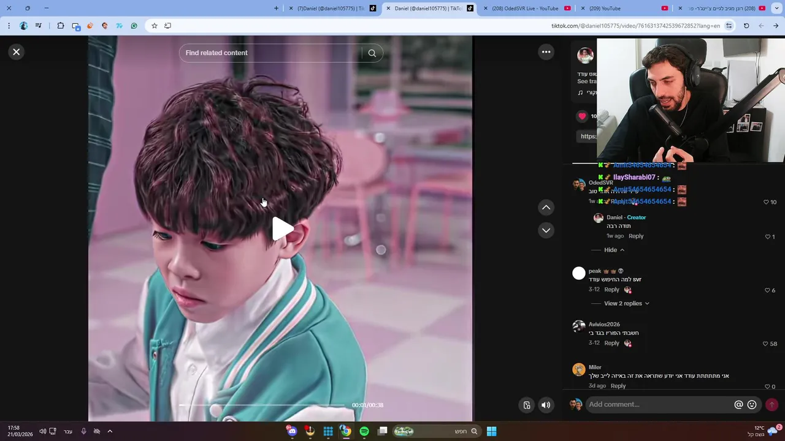Reply to peak's comment
The image size is (785, 441).
[611, 289]
